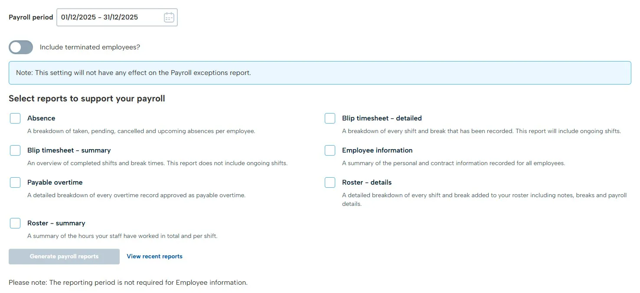Click the "Absence" report title text

click(41, 118)
